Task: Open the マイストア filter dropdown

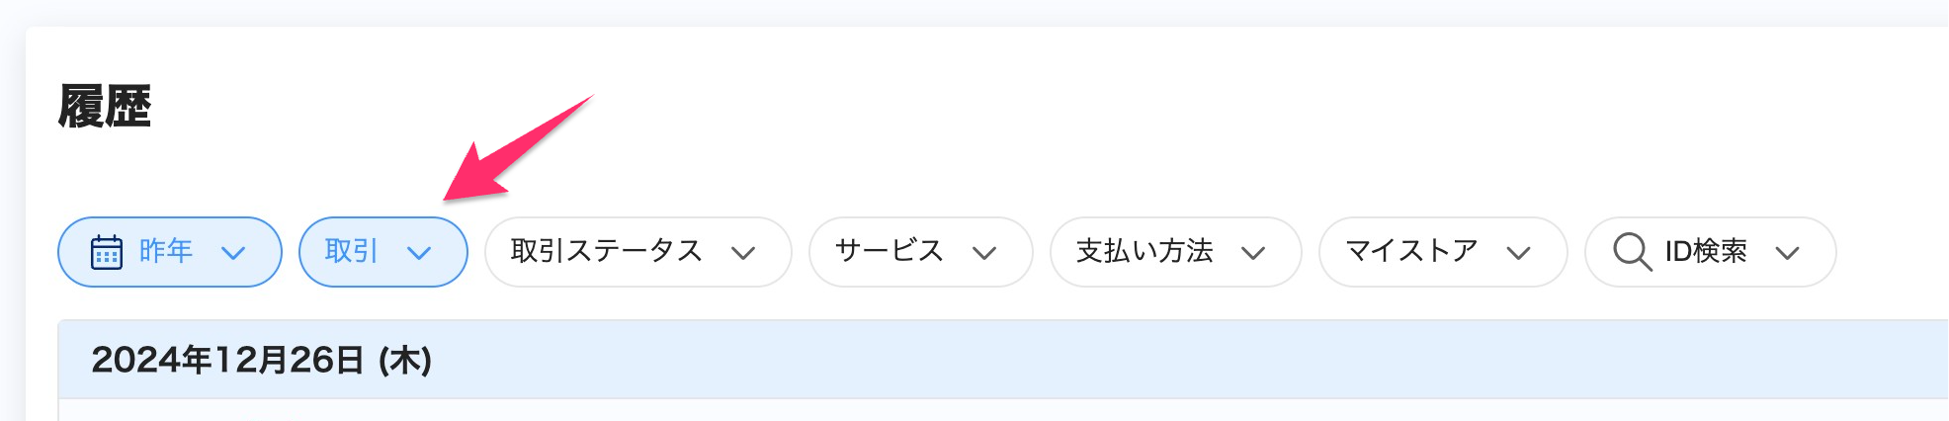Action: tap(1443, 252)
